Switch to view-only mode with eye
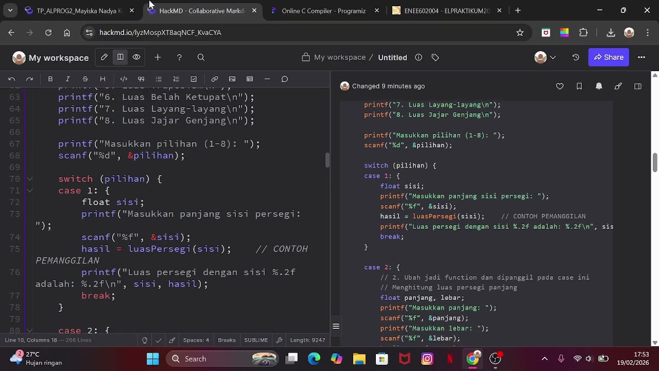This screenshot has width=659, height=371. pyautogui.click(x=136, y=57)
